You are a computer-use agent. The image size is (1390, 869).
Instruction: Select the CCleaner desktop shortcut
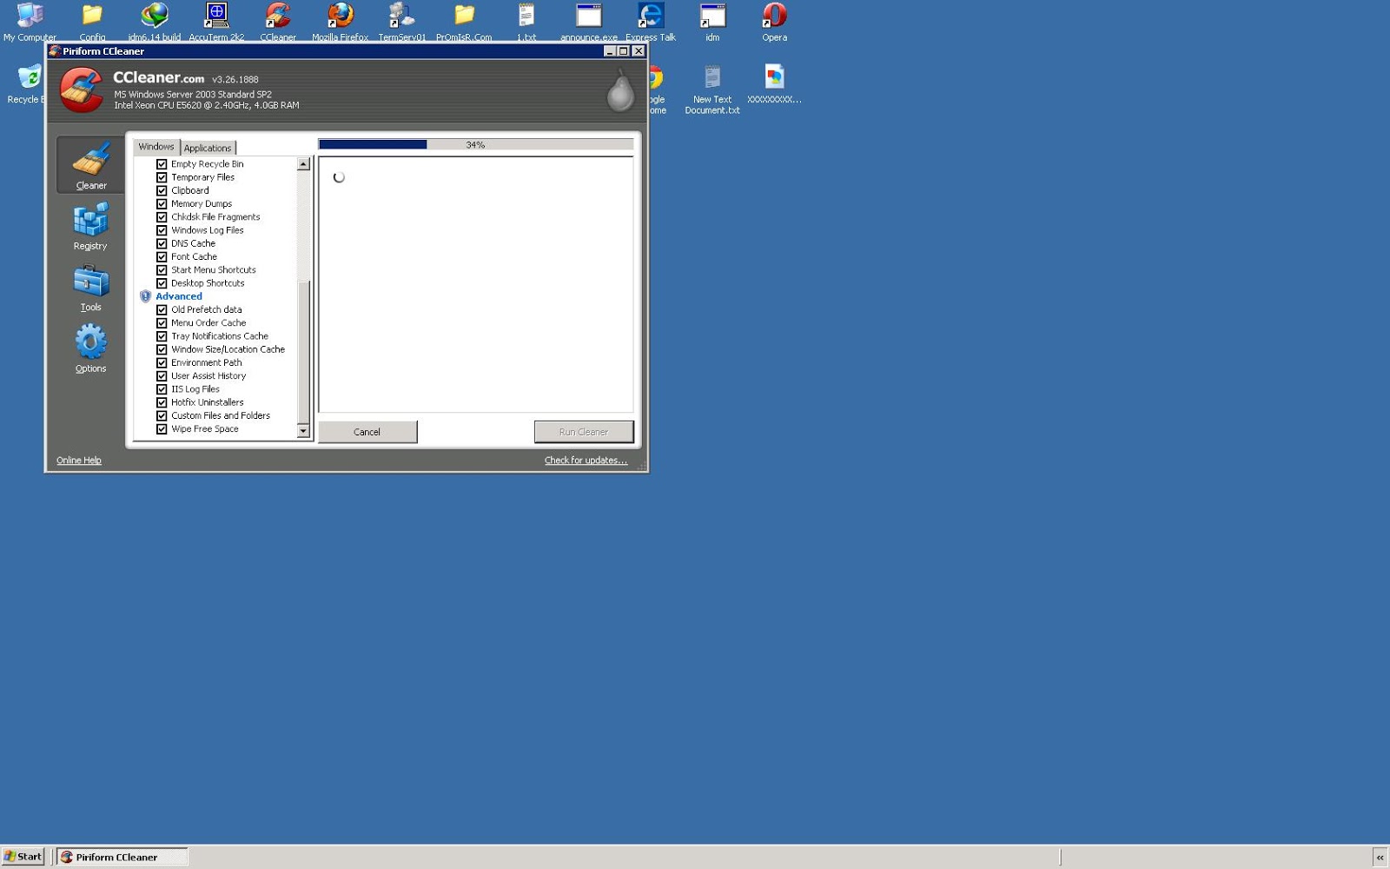(278, 23)
